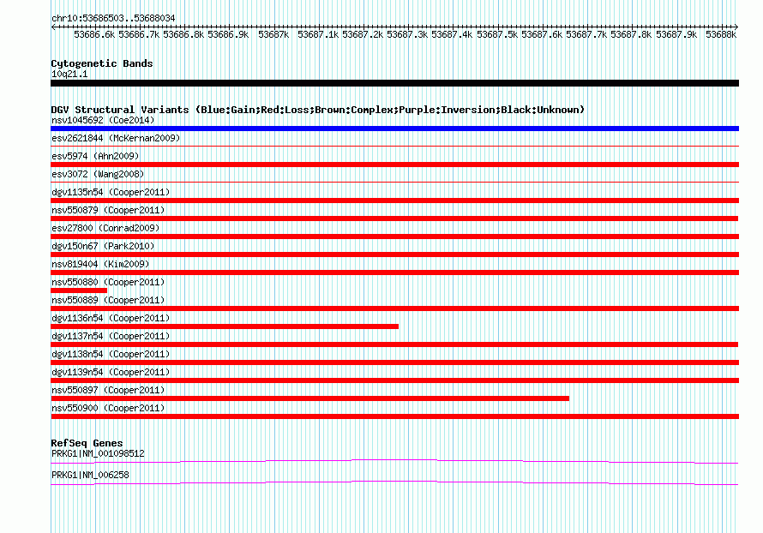
Task: Click the RefSeq Genes track title
Action: pos(87,443)
